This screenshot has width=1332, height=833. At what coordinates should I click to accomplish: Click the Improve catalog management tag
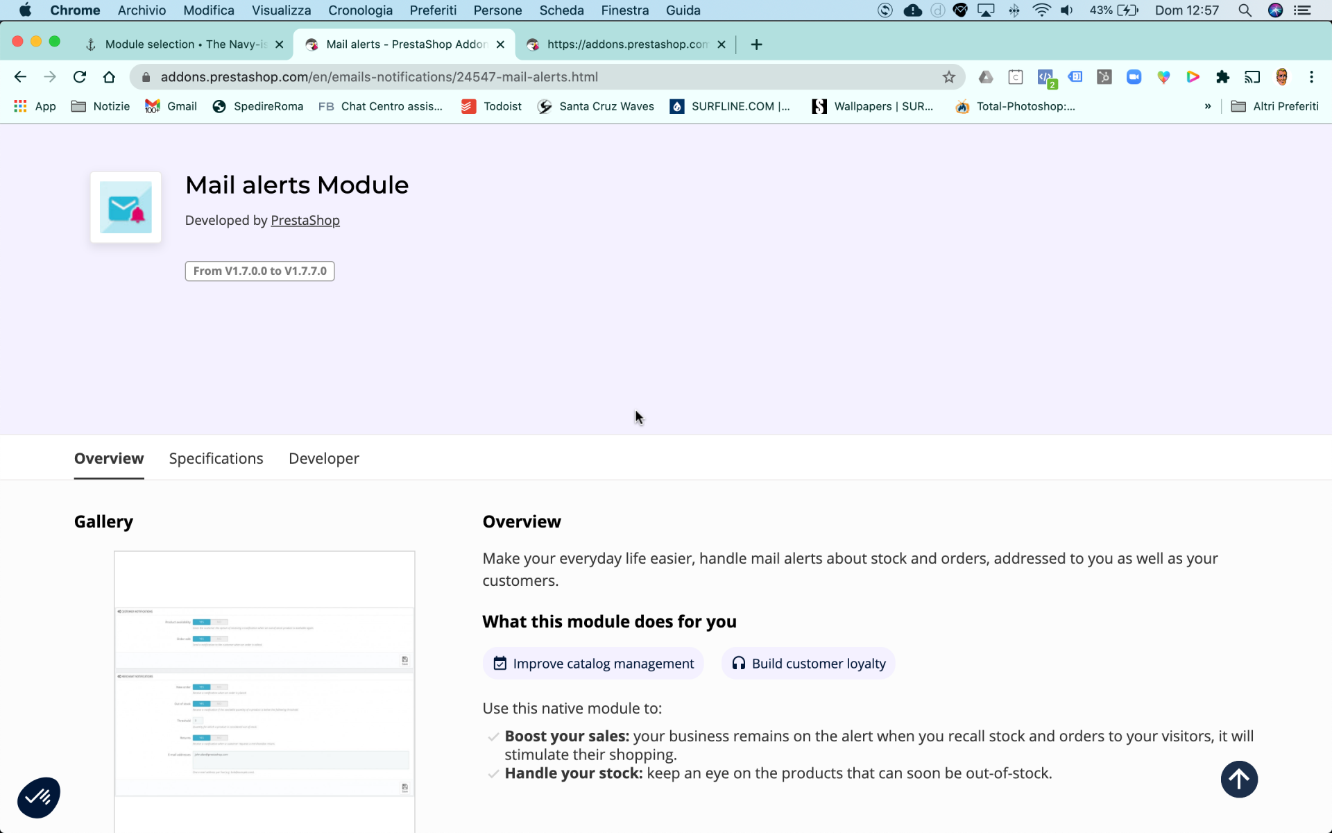[593, 664]
